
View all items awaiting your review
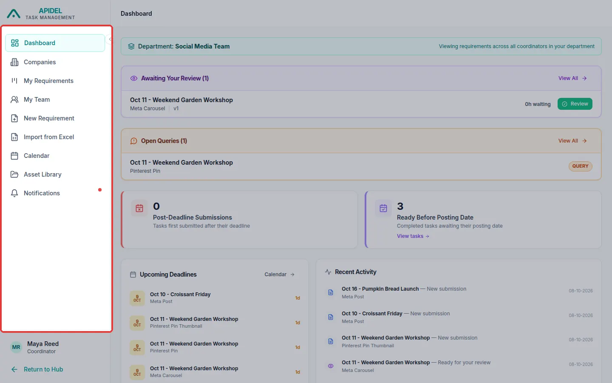click(572, 78)
